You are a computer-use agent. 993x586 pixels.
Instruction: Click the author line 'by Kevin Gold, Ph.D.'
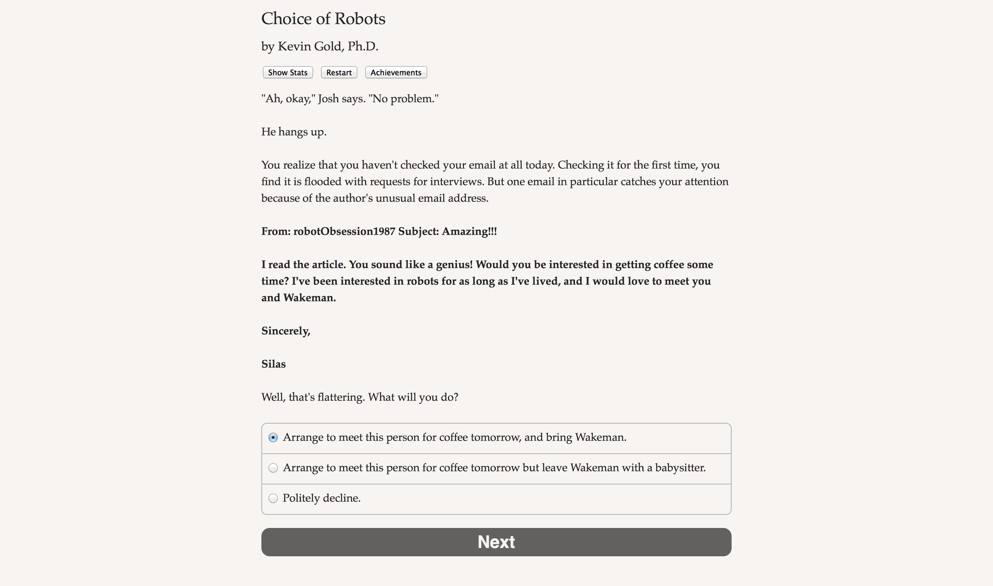320,47
